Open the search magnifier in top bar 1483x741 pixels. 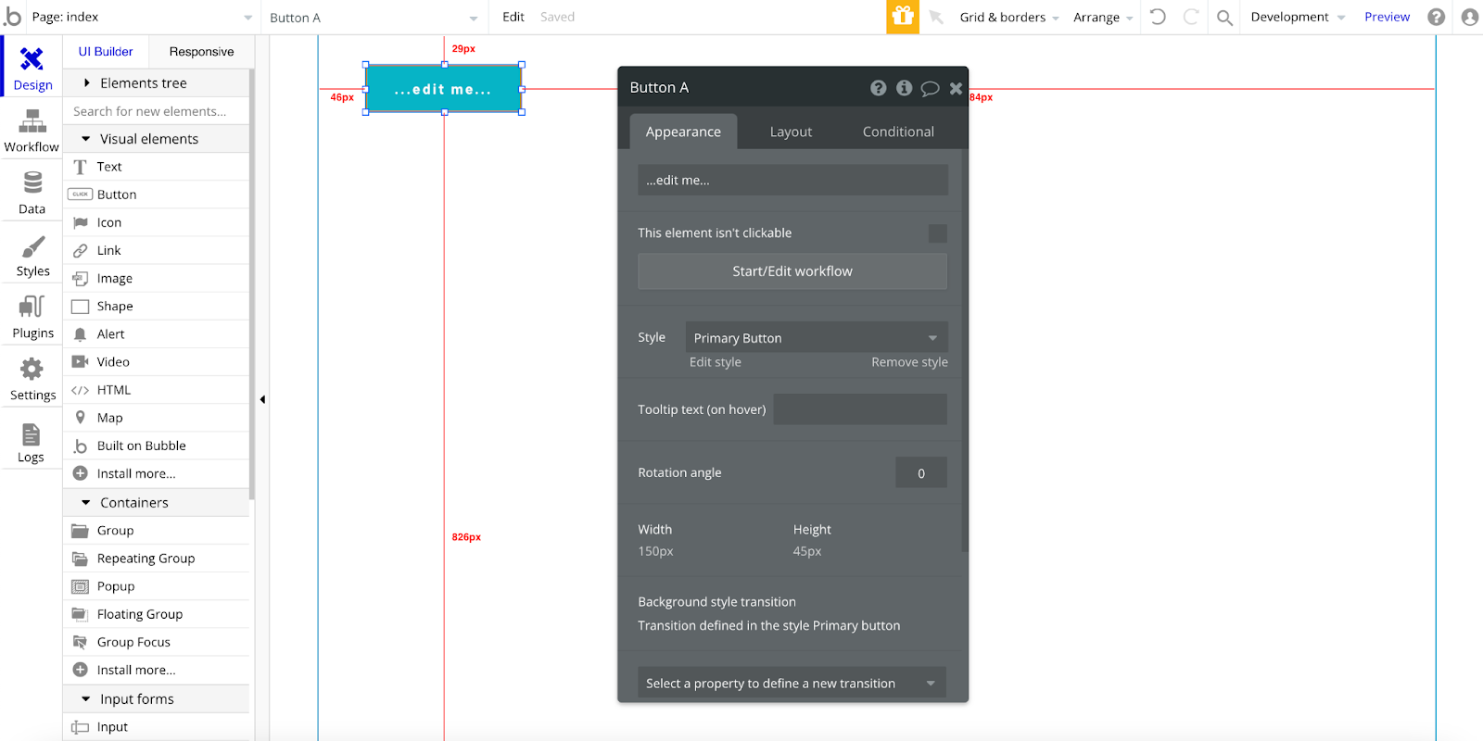click(1224, 18)
